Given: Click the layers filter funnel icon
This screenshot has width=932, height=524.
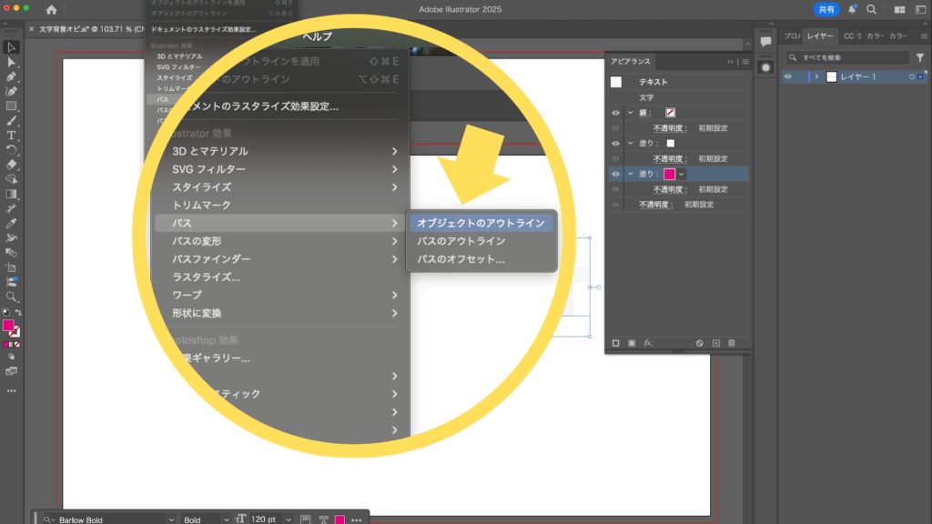Looking at the screenshot, I should [919, 57].
